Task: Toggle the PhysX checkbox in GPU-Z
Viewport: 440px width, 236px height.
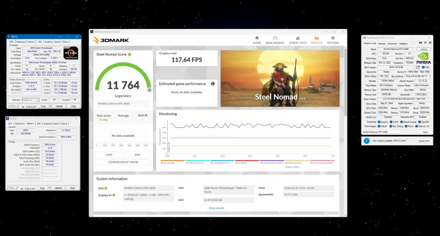Action: pos(406,126)
